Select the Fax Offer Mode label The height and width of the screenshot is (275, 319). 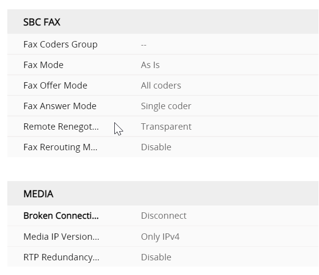tap(55, 86)
